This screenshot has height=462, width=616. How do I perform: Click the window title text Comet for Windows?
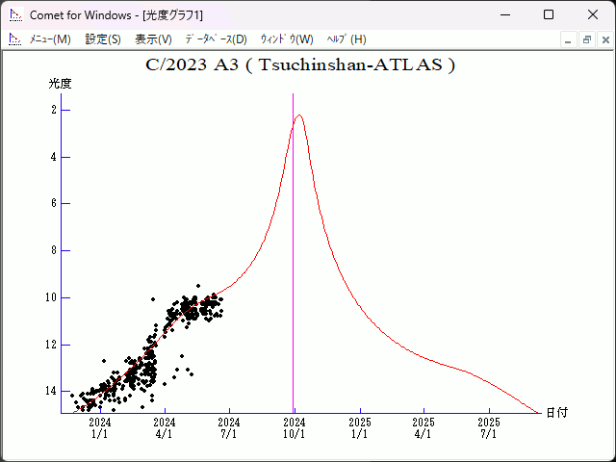pos(81,15)
